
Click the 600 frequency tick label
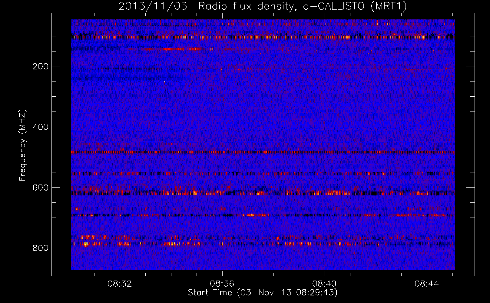pos(41,188)
